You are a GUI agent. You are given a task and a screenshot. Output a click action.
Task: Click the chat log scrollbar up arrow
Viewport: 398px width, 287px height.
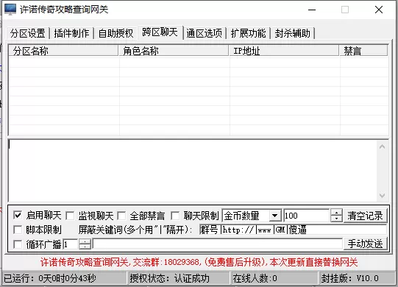click(x=382, y=146)
